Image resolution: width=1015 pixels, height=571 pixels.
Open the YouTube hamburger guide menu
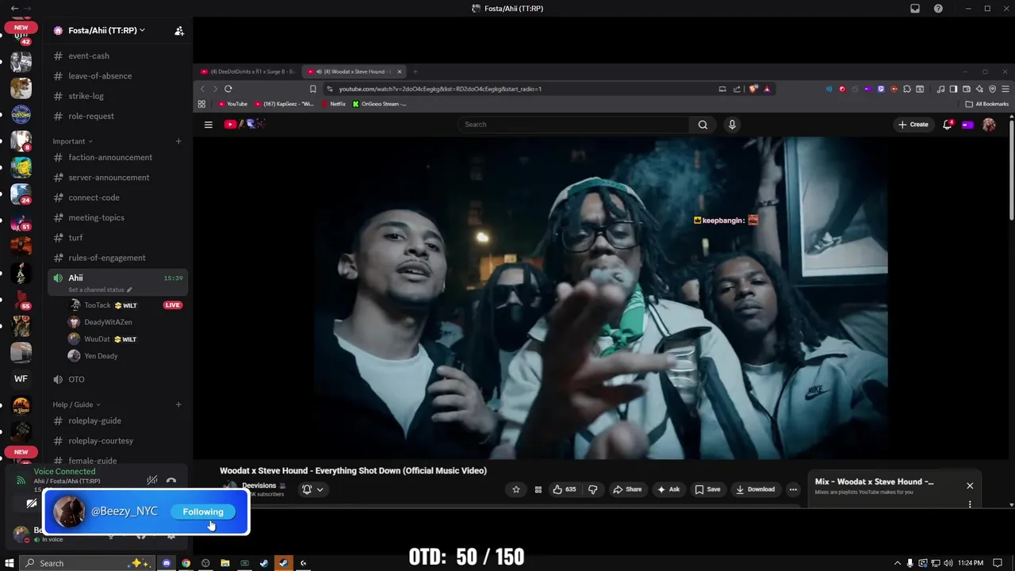[x=208, y=125]
